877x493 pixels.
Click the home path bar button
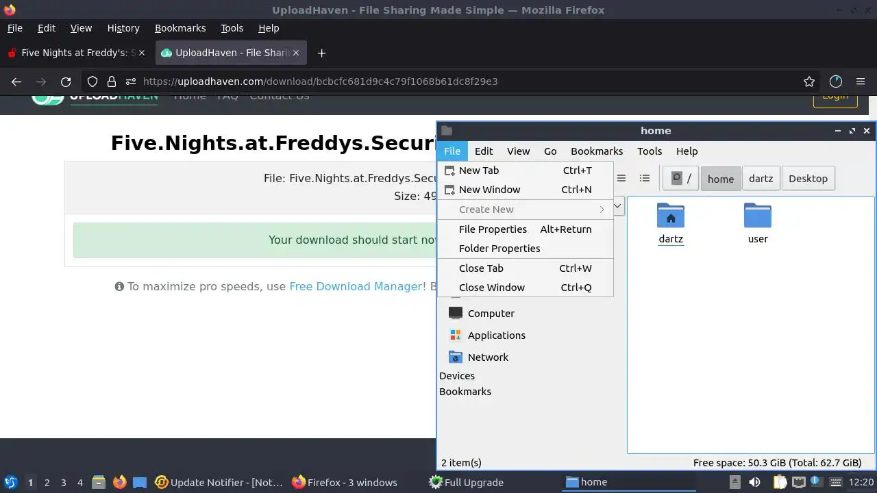point(721,179)
